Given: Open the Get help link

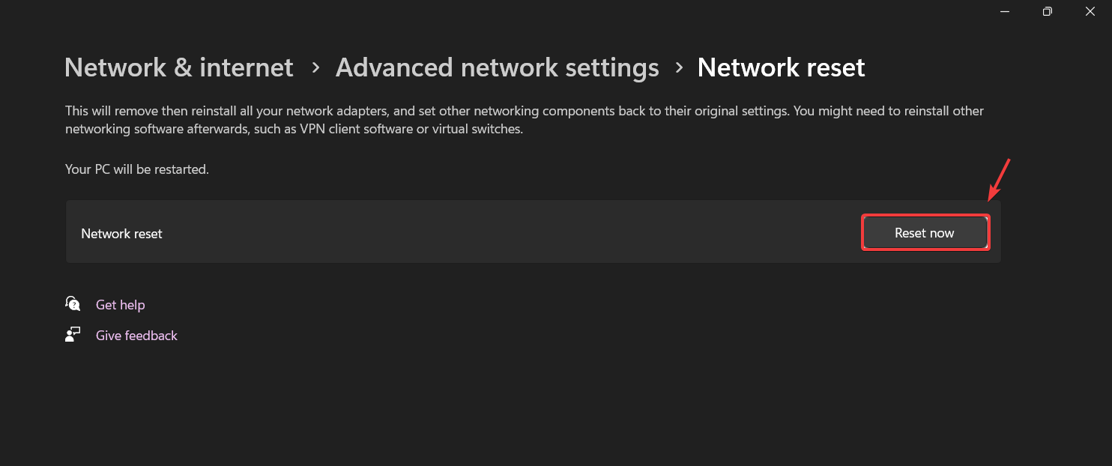Looking at the screenshot, I should tap(120, 305).
